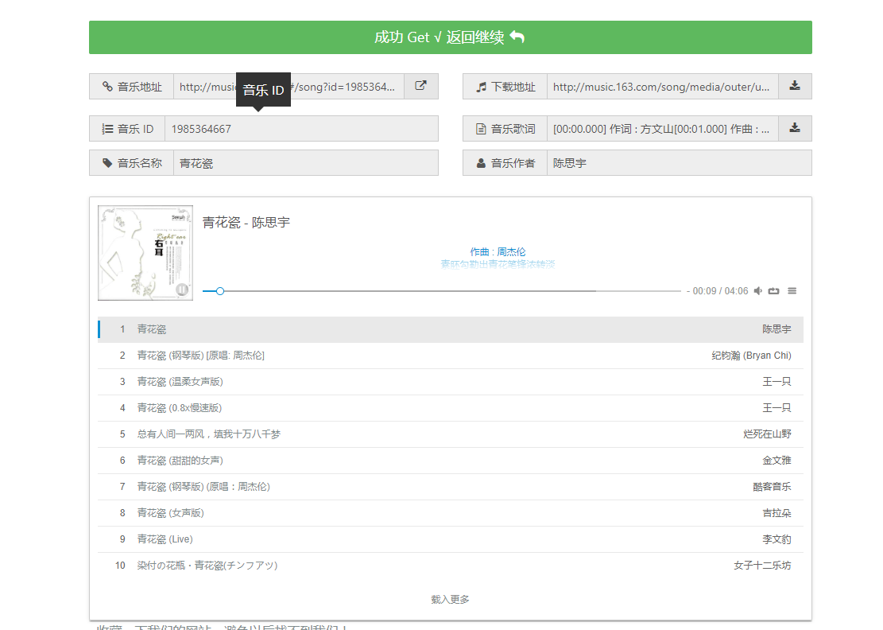Collapse playlist using the list menu icon
883x630 pixels.
pyautogui.click(x=792, y=291)
